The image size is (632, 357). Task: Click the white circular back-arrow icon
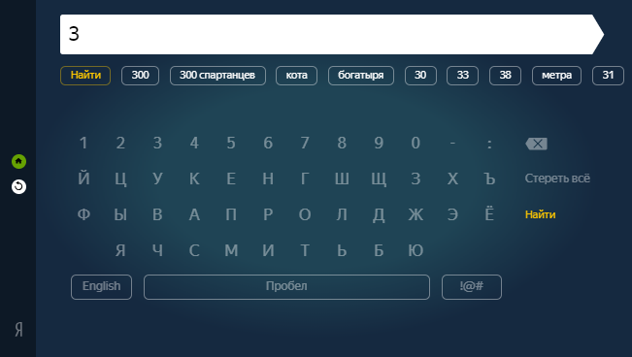18,186
